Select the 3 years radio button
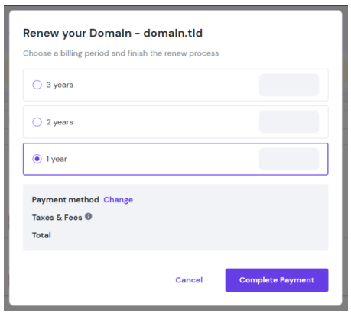This screenshot has height=316, width=351. [37, 85]
